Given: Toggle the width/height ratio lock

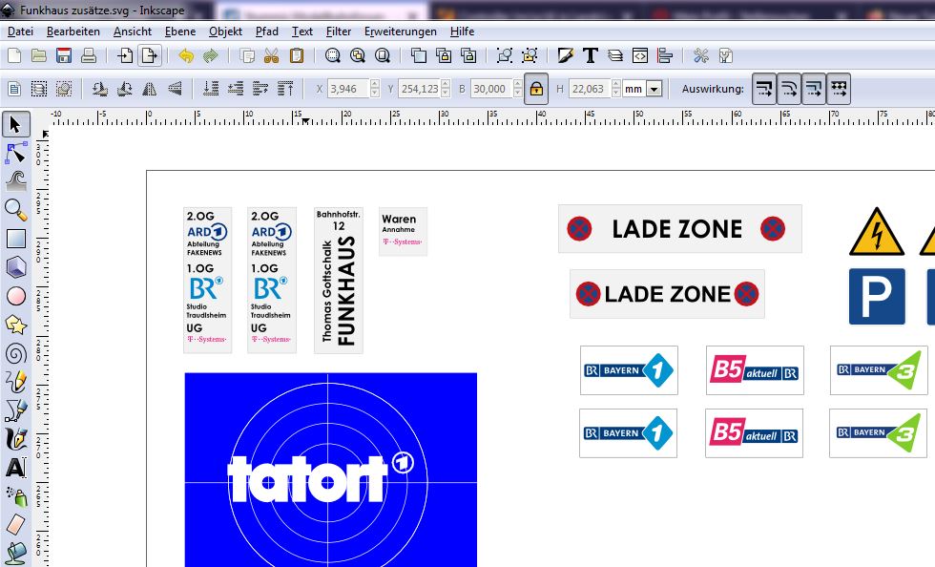Looking at the screenshot, I should (536, 89).
